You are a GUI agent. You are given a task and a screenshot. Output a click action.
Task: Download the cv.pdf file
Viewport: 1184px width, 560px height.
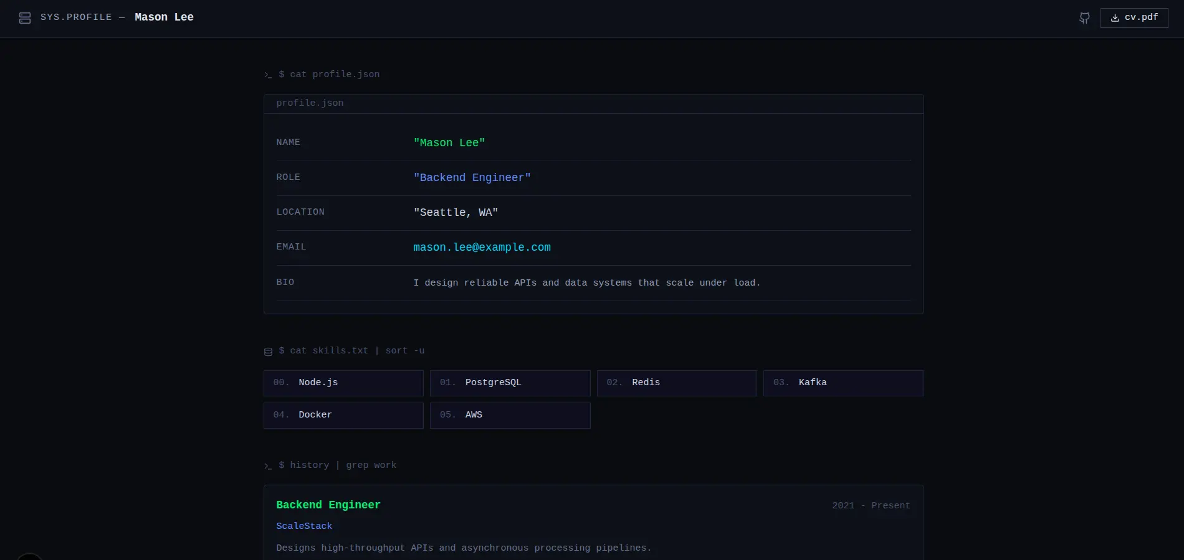click(1134, 17)
